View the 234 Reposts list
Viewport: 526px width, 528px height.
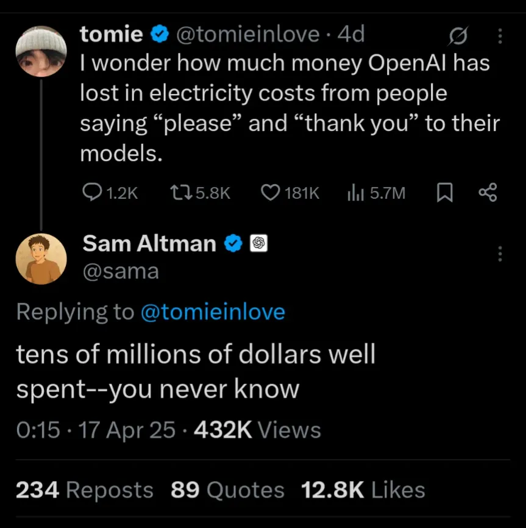tap(84, 490)
